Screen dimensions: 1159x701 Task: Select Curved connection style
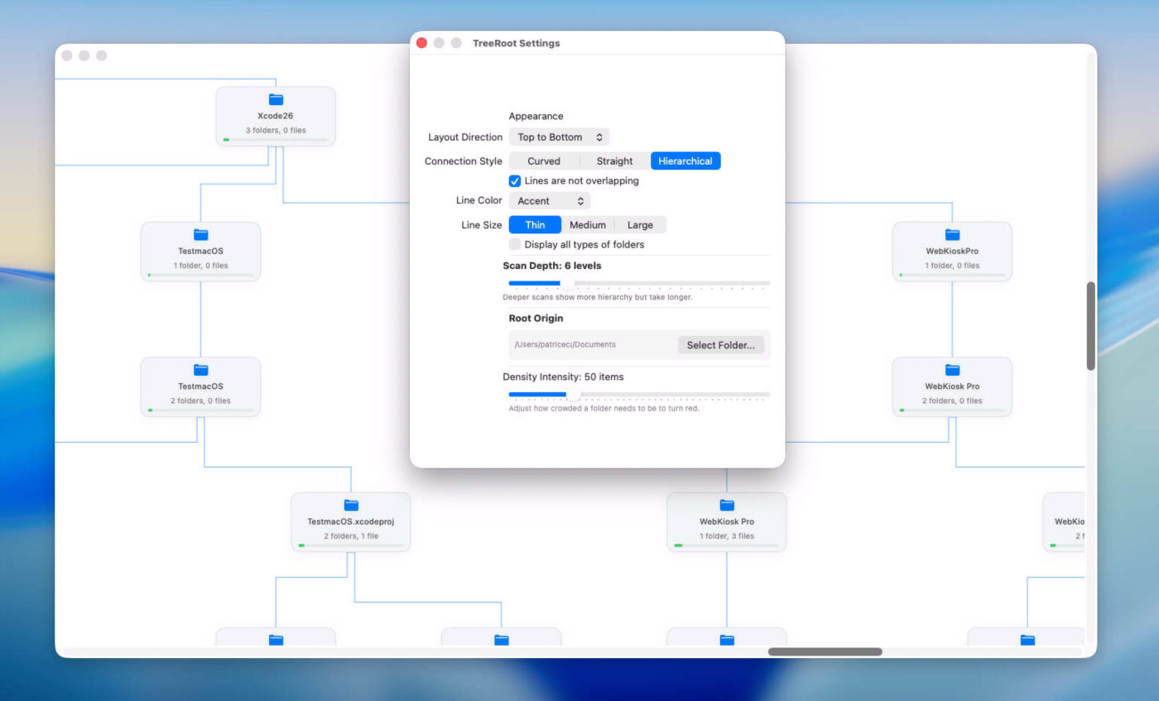click(544, 161)
